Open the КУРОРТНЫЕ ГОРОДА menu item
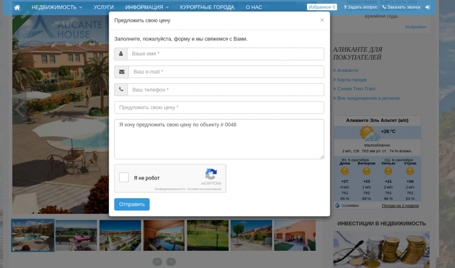This screenshot has width=455, height=268. [x=207, y=8]
